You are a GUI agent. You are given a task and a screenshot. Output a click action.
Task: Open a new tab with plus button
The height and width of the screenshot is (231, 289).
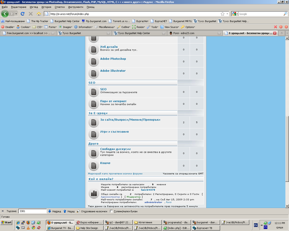coord(282,33)
